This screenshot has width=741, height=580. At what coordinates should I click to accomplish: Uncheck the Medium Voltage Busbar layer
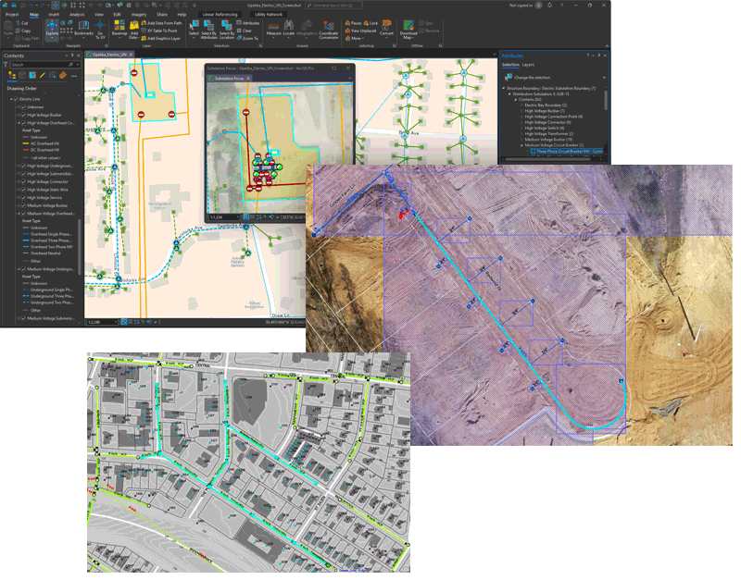(23, 205)
